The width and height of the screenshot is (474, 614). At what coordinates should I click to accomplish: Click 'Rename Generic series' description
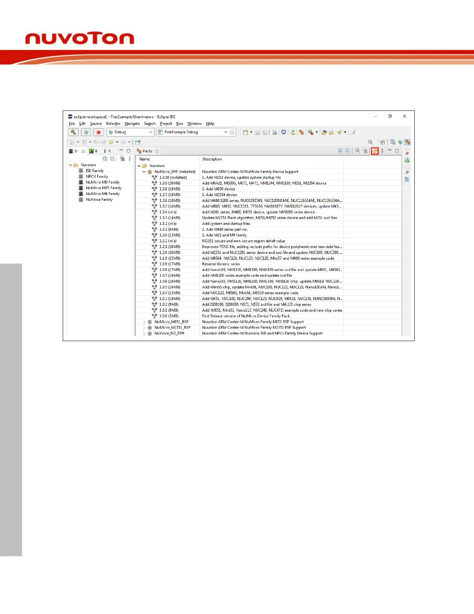(221, 264)
